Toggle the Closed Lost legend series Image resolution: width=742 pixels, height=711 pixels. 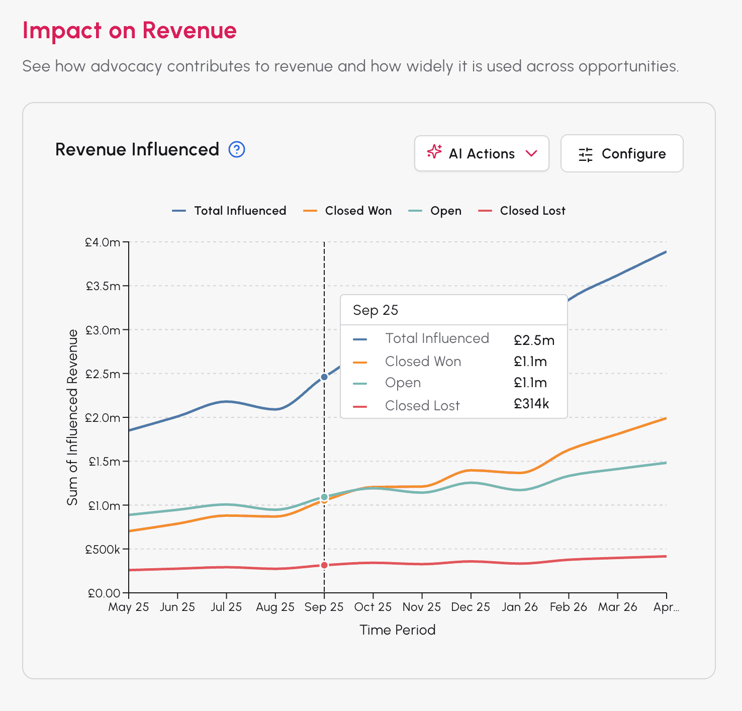click(x=521, y=211)
